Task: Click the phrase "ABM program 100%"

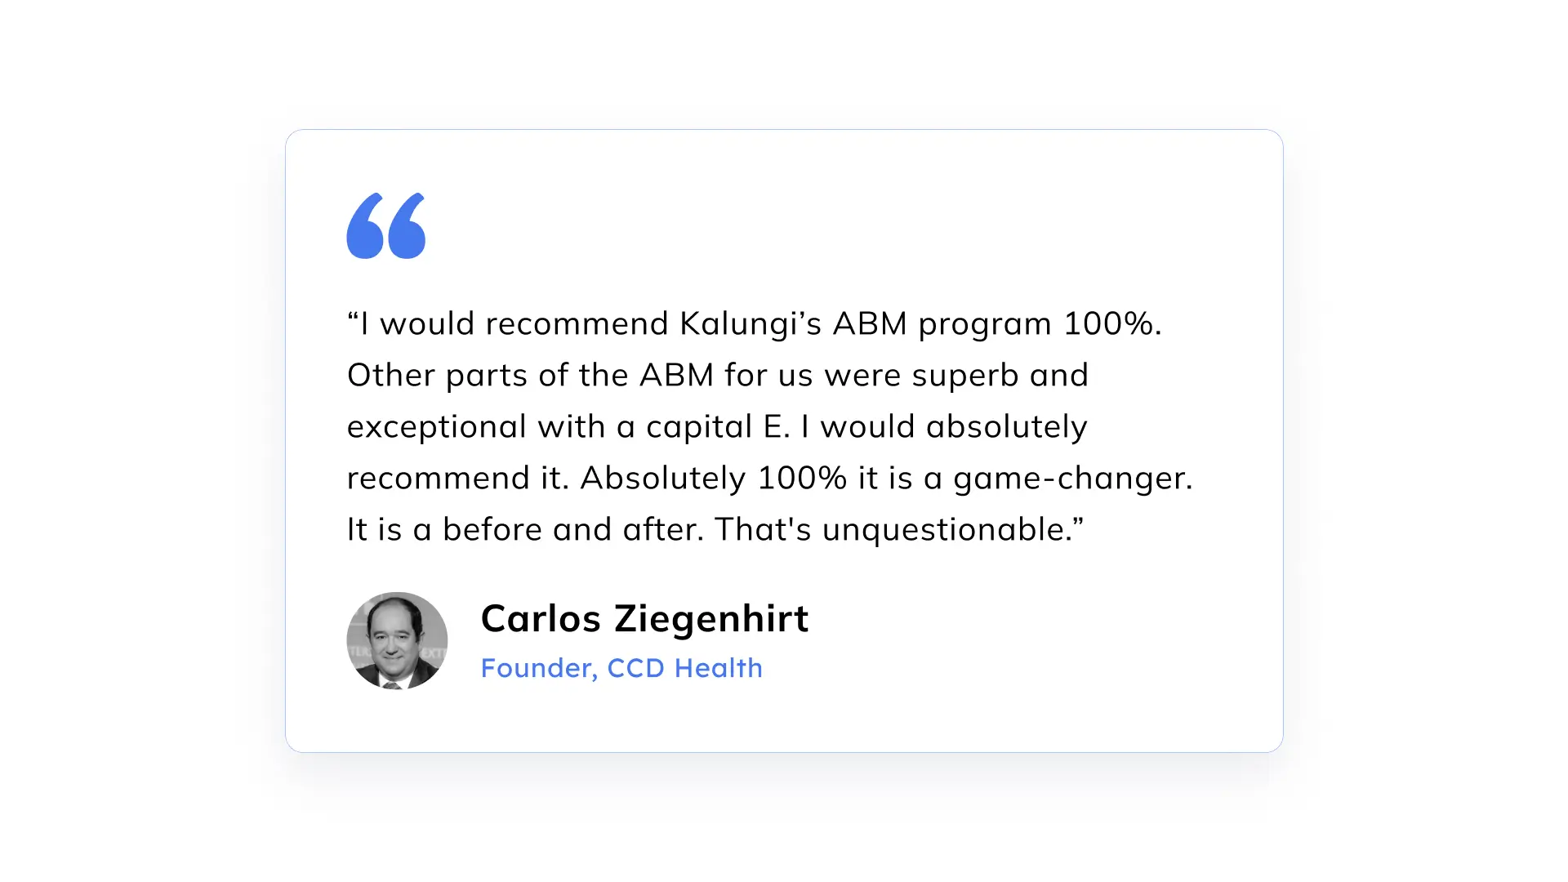Action: 996,324
